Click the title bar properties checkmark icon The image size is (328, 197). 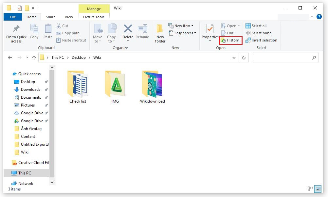[x=20, y=8]
